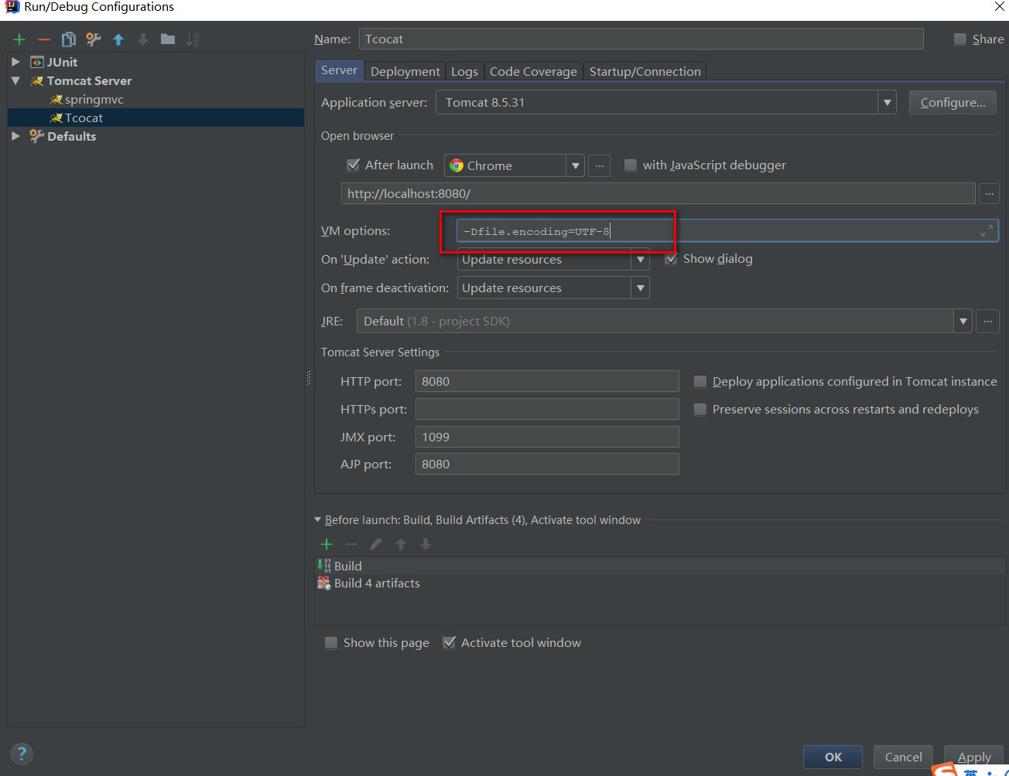This screenshot has width=1009, height=776.
Task: Click the AJP port field
Action: click(547, 464)
